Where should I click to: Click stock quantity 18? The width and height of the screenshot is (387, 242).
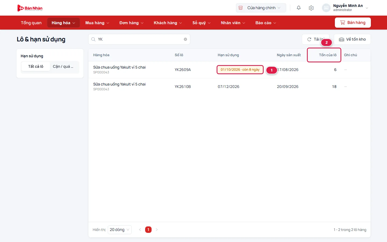[x=334, y=87]
